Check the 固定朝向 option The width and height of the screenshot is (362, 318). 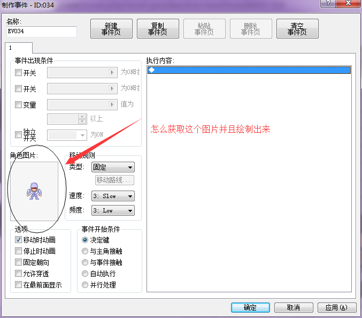click(x=18, y=262)
